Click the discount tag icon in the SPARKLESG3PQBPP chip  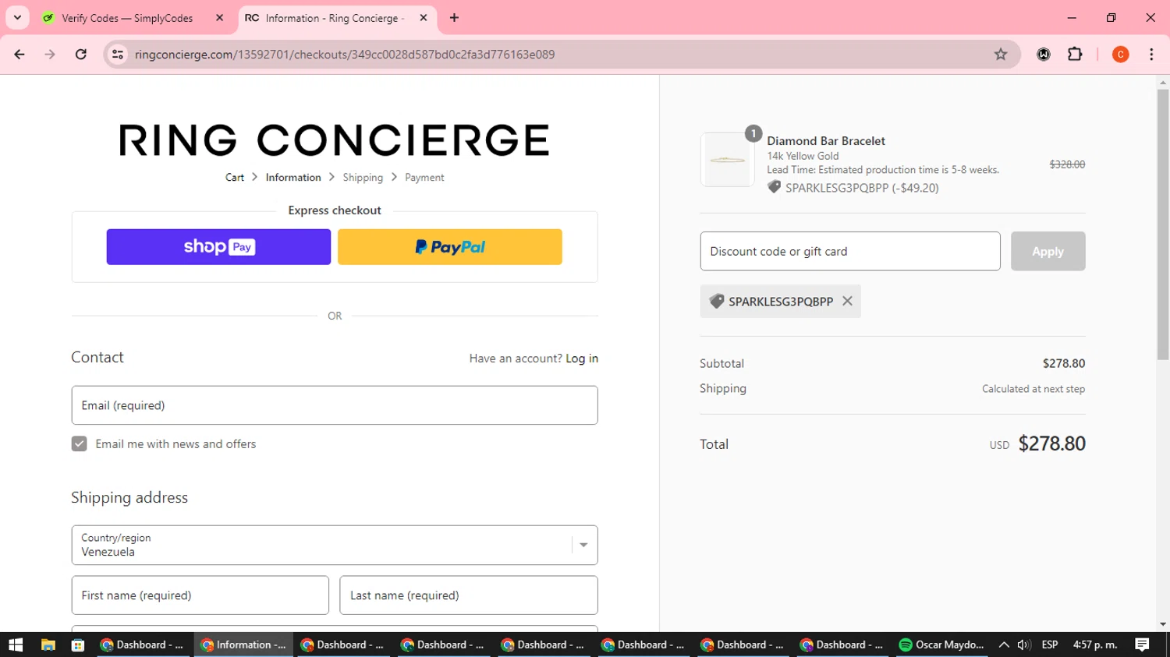point(716,302)
